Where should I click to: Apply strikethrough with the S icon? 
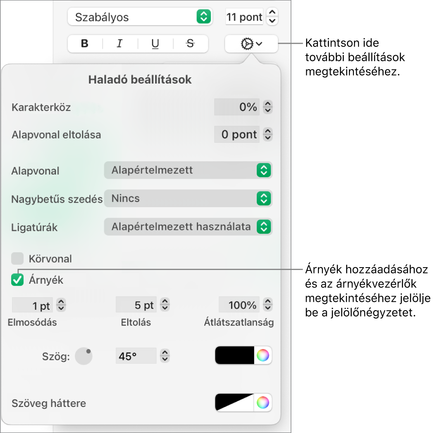pos(189,44)
